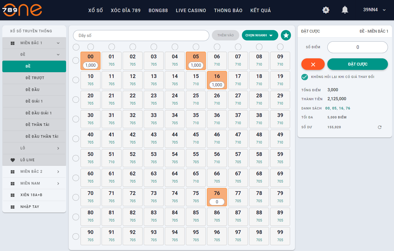Click the heart icon beside Lô Live
Image resolution: width=394 pixels, height=251 pixels.
click(12, 160)
